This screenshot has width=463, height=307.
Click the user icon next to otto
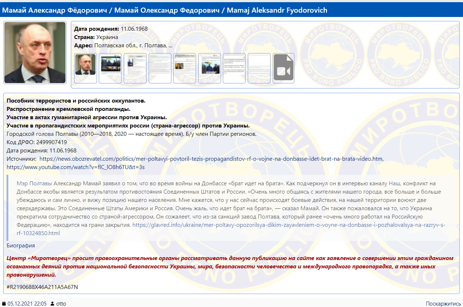pyautogui.click(x=52, y=304)
